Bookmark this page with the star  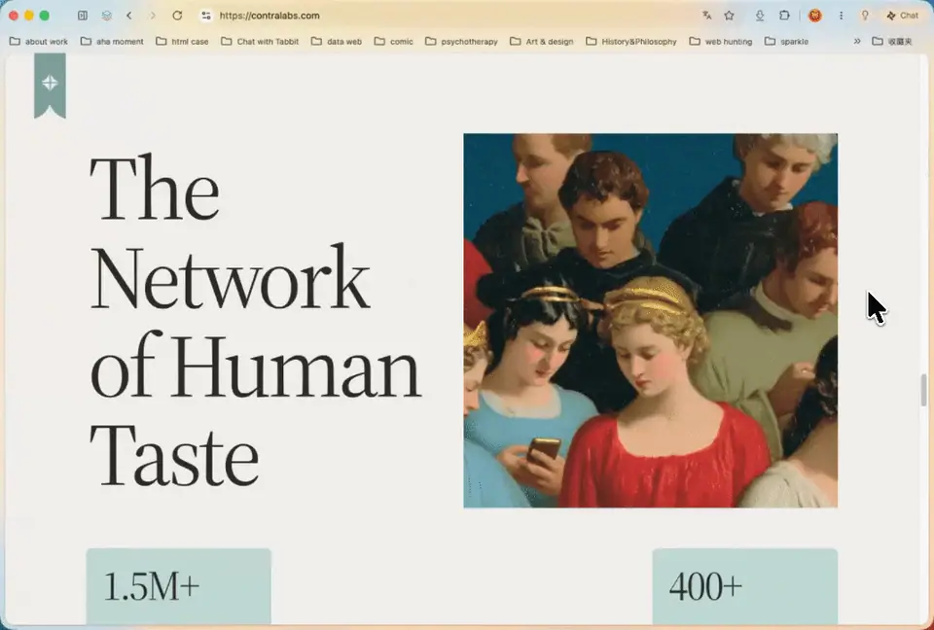click(x=729, y=16)
